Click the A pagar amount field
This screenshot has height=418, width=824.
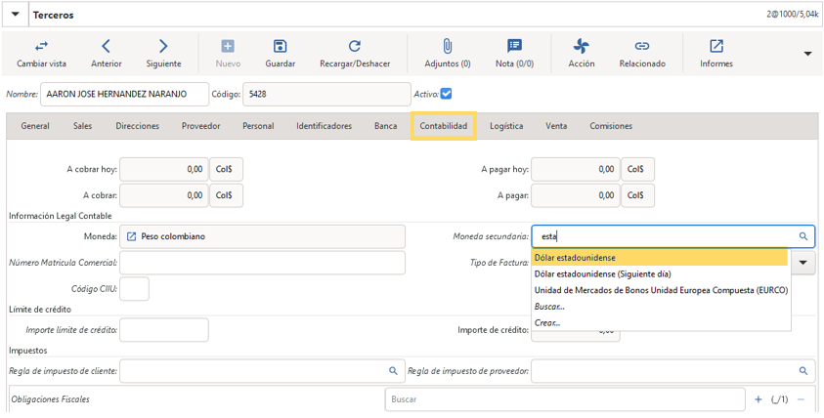[x=576, y=195]
